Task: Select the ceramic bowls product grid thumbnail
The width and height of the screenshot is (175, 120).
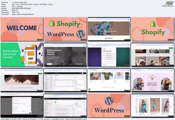Action: pos(153,55)
